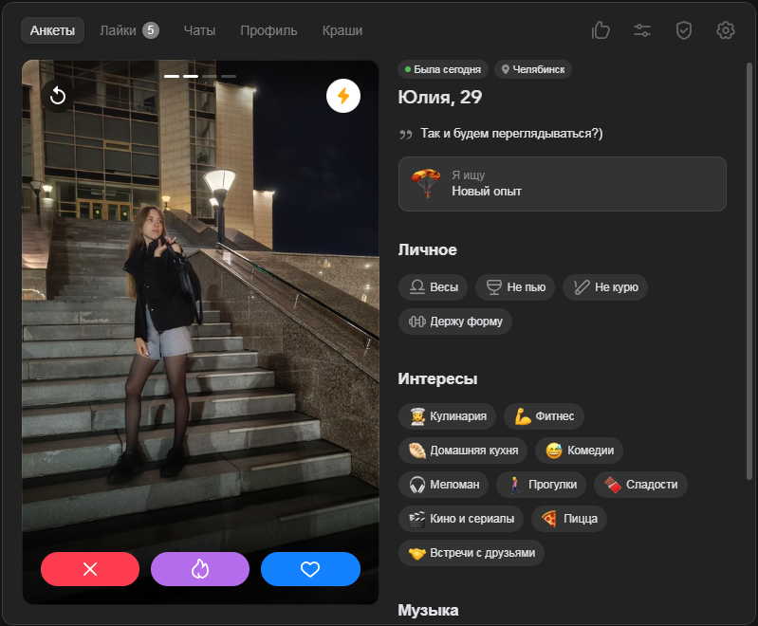This screenshot has width=758, height=626.
Task: Select the Анкеты tab
Action: click(x=52, y=30)
